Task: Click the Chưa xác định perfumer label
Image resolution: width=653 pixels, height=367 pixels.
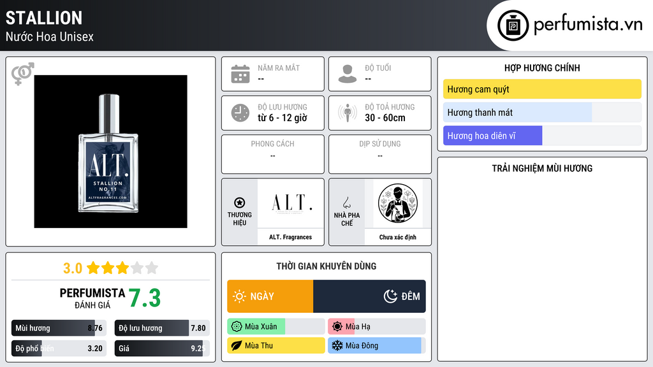Action: tap(398, 237)
